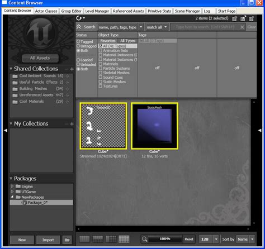Viewport: 265px width, 249px height.
Task: Click the Import button
Action: 48,240
